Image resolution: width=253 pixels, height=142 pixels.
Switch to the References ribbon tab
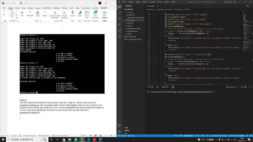[47, 8]
